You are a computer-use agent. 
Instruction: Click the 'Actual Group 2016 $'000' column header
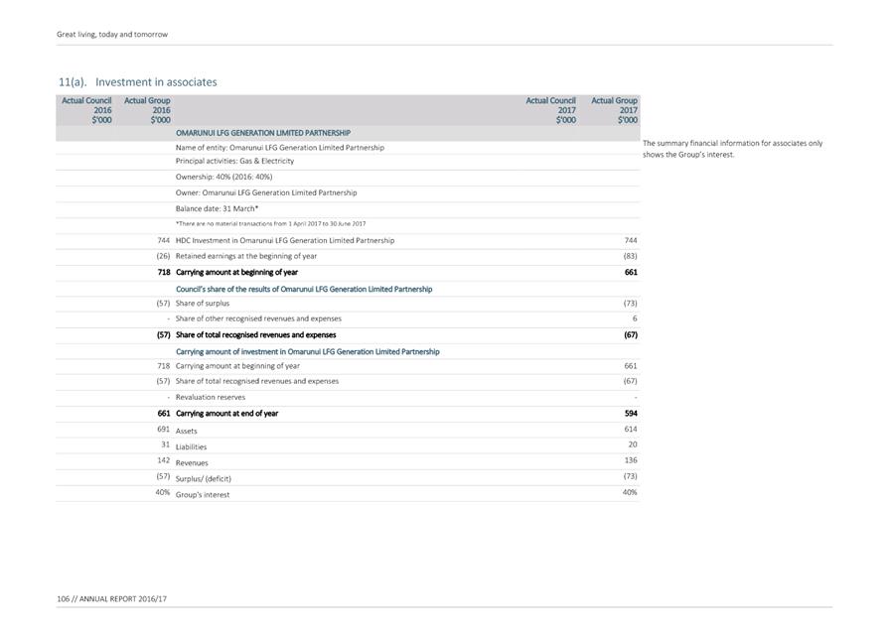(x=147, y=110)
